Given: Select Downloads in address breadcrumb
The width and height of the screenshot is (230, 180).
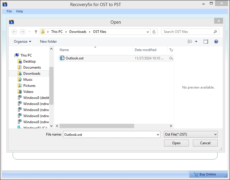Looking at the screenshot, I should [78, 32].
